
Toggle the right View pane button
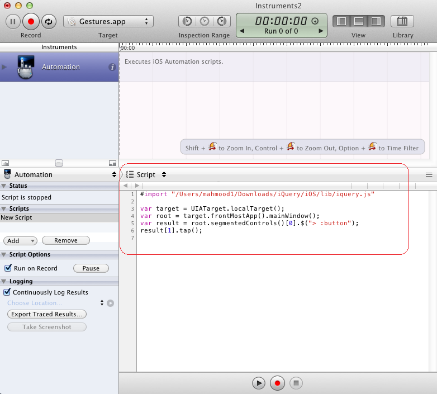click(x=376, y=21)
